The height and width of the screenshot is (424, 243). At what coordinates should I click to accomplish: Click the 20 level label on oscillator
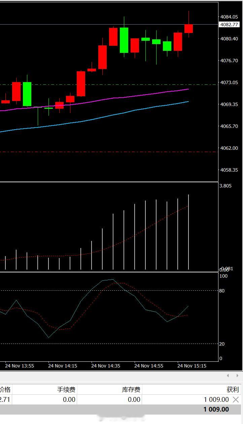222,344
